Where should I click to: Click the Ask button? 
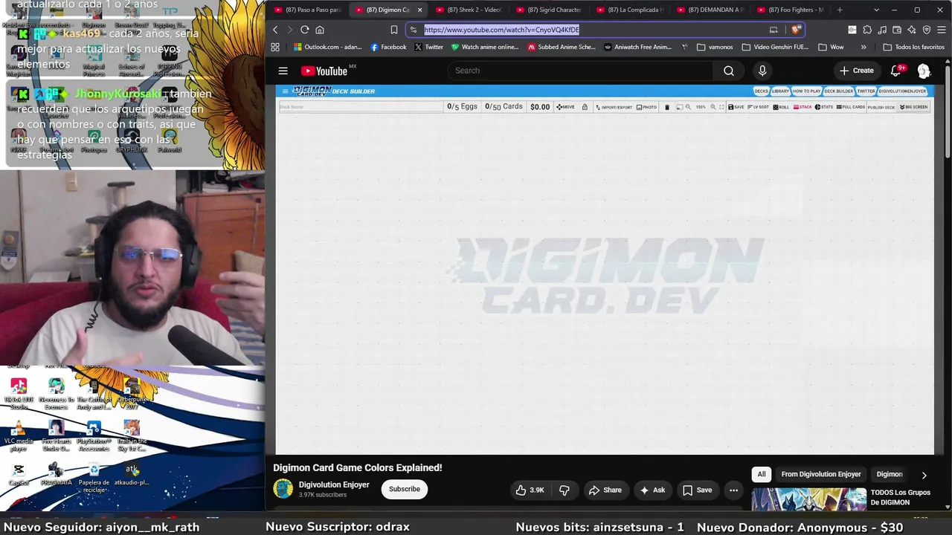click(652, 490)
